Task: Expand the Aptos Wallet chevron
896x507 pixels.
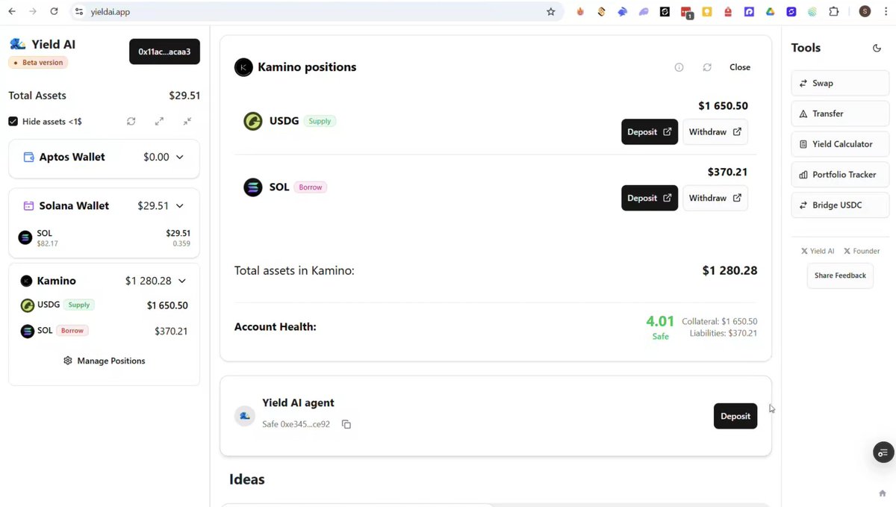Action: 180,158
